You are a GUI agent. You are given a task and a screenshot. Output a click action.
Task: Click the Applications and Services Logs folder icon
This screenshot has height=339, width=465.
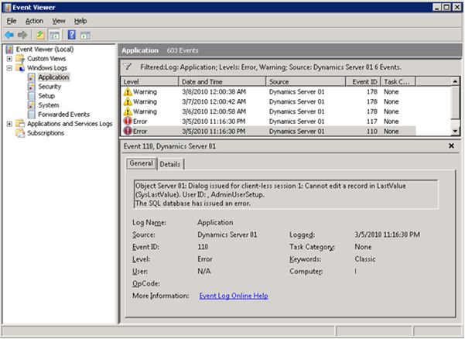tap(20, 123)
